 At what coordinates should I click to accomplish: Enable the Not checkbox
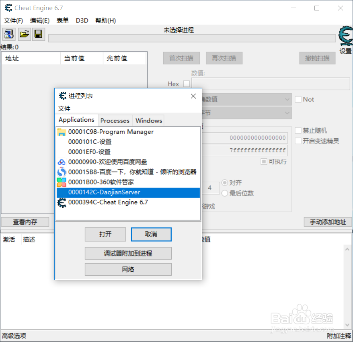tap(298, 99)
